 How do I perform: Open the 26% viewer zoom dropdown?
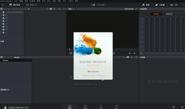(x=71, y=9)
